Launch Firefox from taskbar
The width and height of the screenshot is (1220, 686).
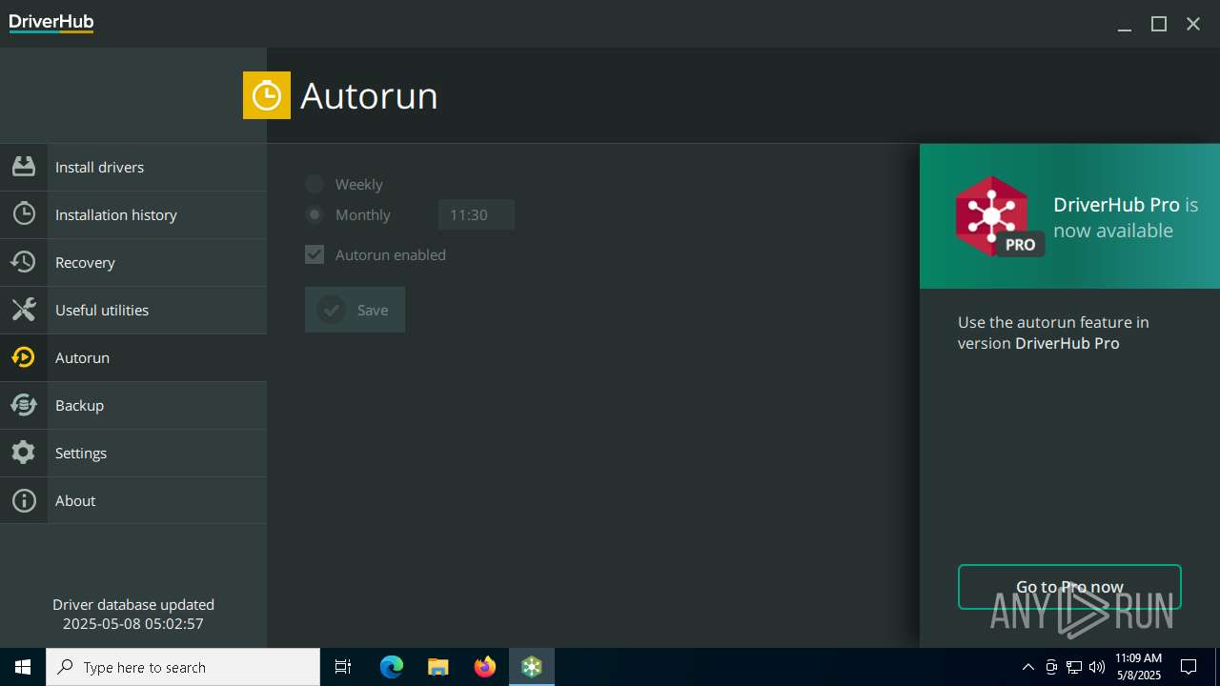click(485, 667)
